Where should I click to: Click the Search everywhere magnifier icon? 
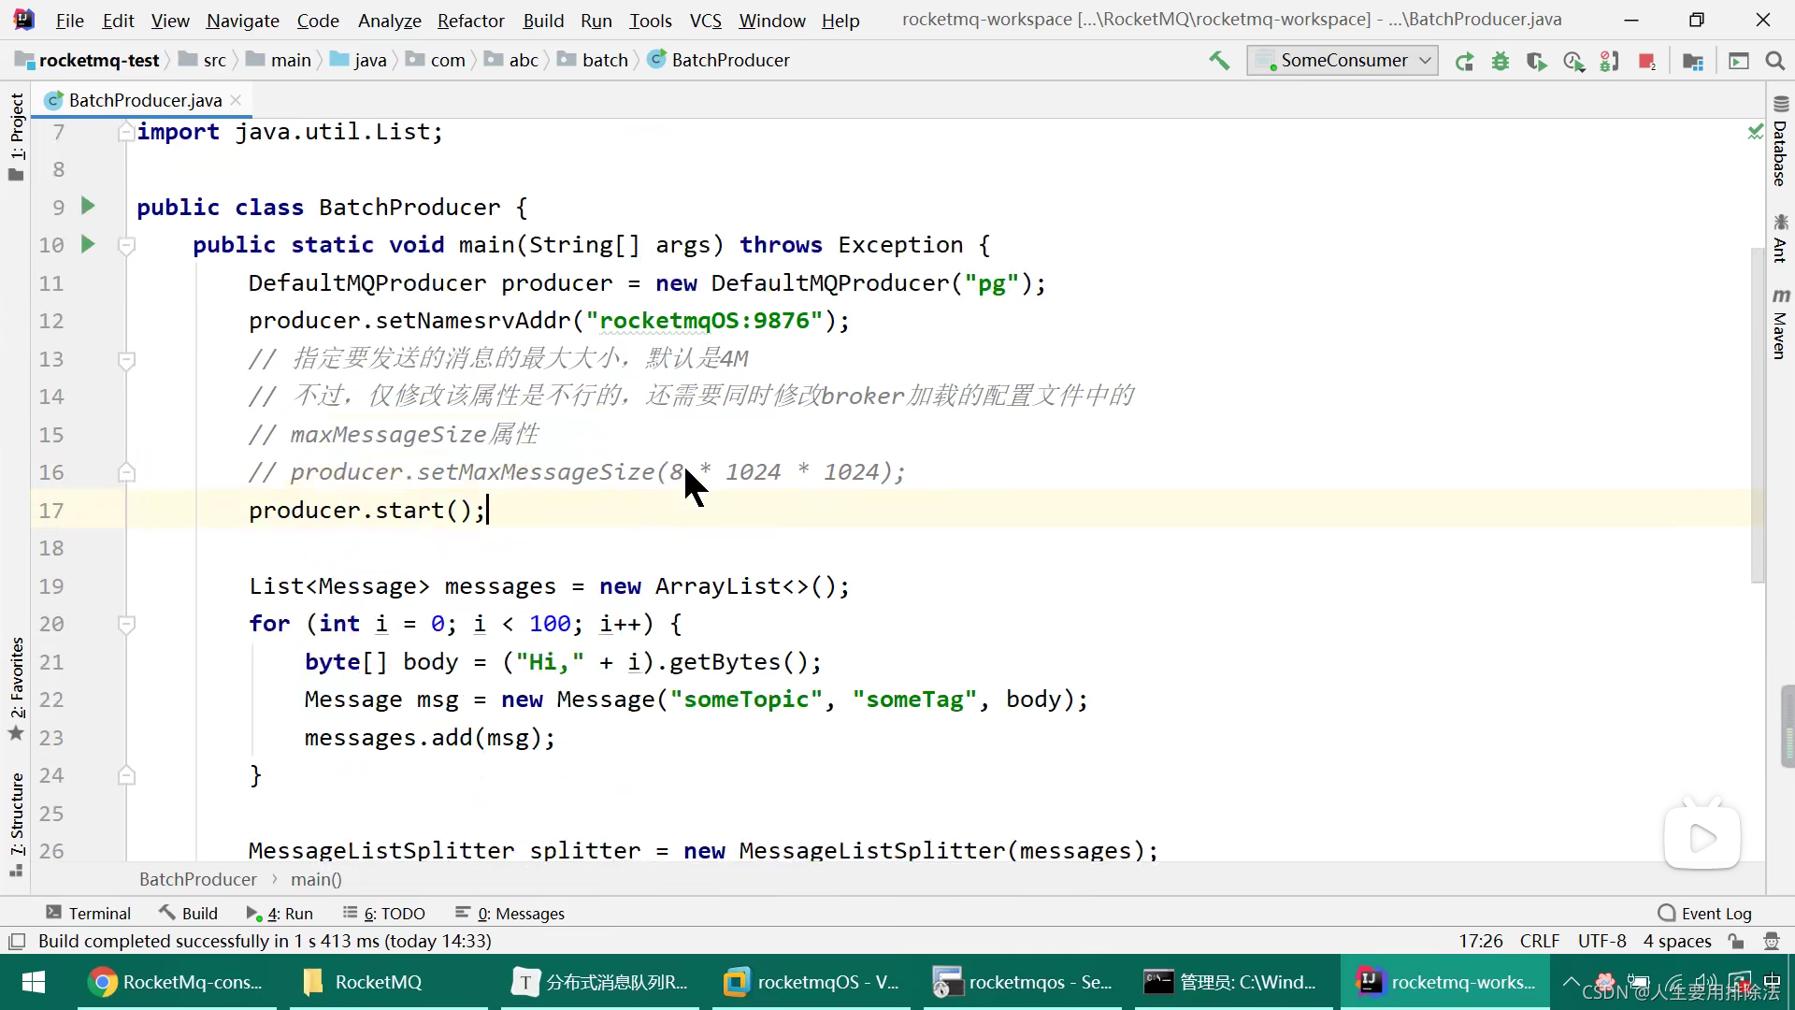pyautogui.click(x=1775, y=61)
